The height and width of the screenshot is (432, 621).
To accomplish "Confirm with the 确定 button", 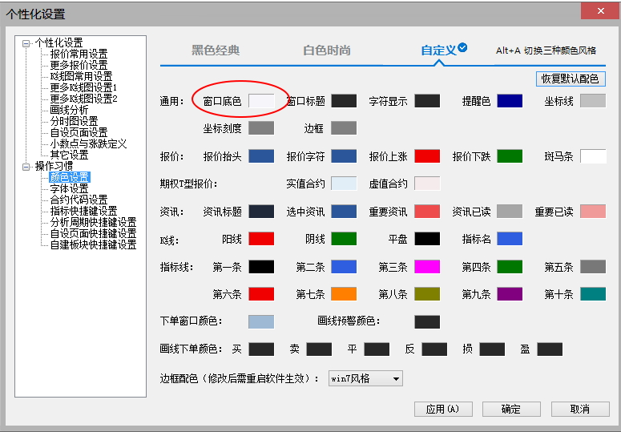I will point(510,409).
